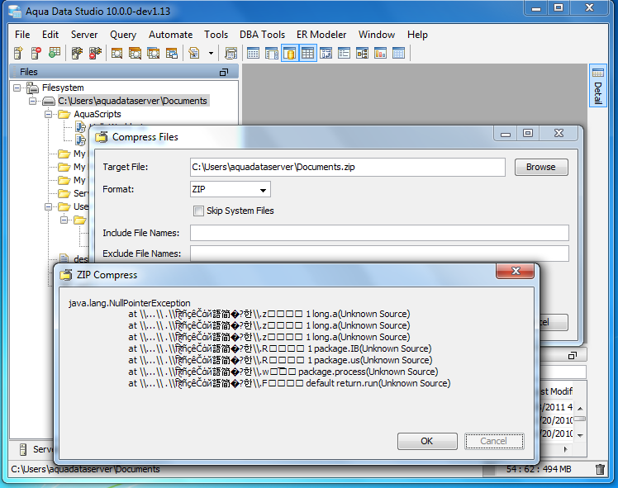The image size is (618, 488).
Task: Click the server icon with red delete badge
Action: 36,53
